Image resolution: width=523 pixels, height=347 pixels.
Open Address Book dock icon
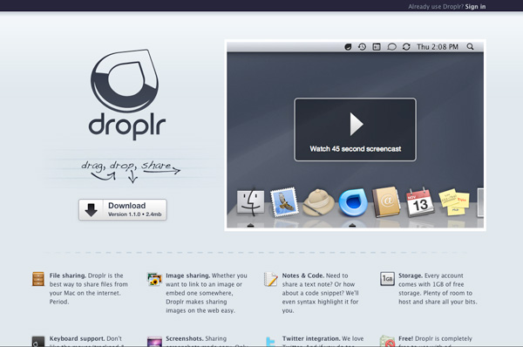point(386,202)
